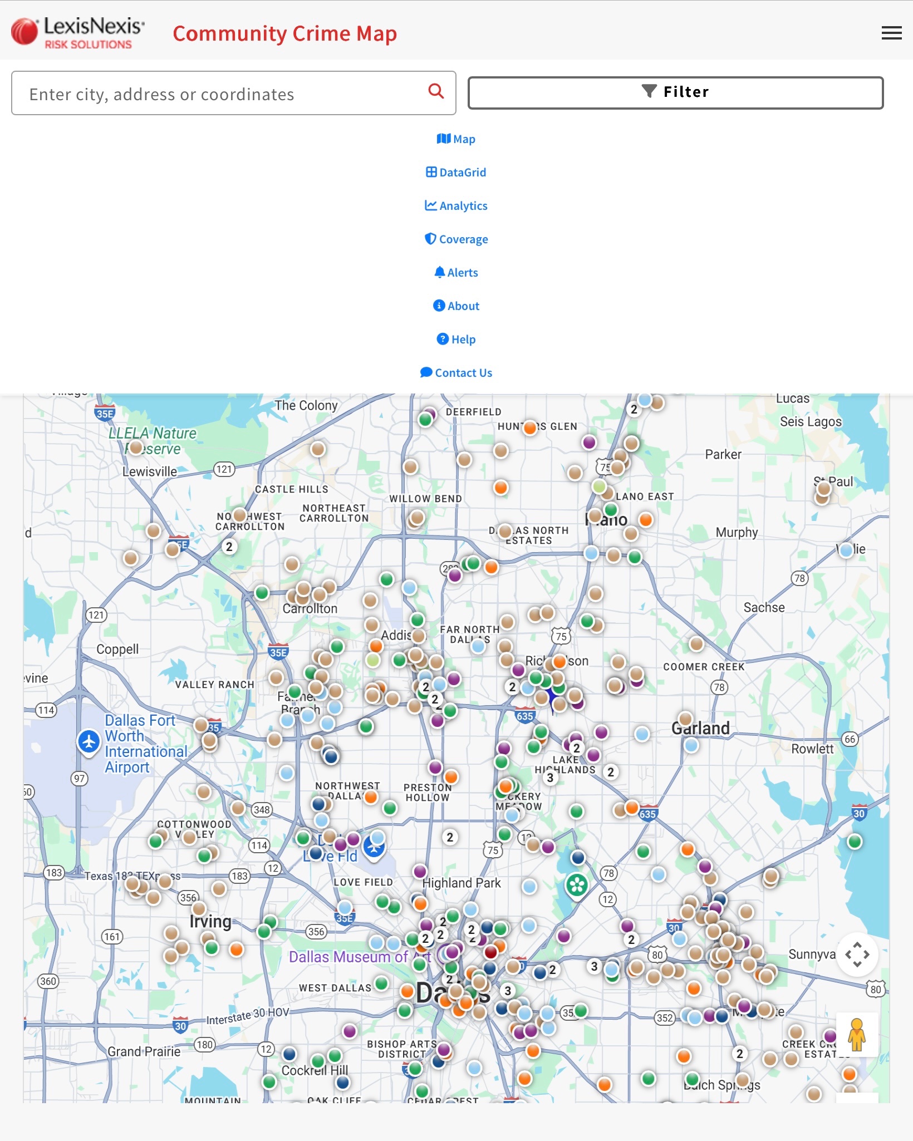Click the Contact Us link
This screenshot has width=913, height=1141.
tap(456, 373)
